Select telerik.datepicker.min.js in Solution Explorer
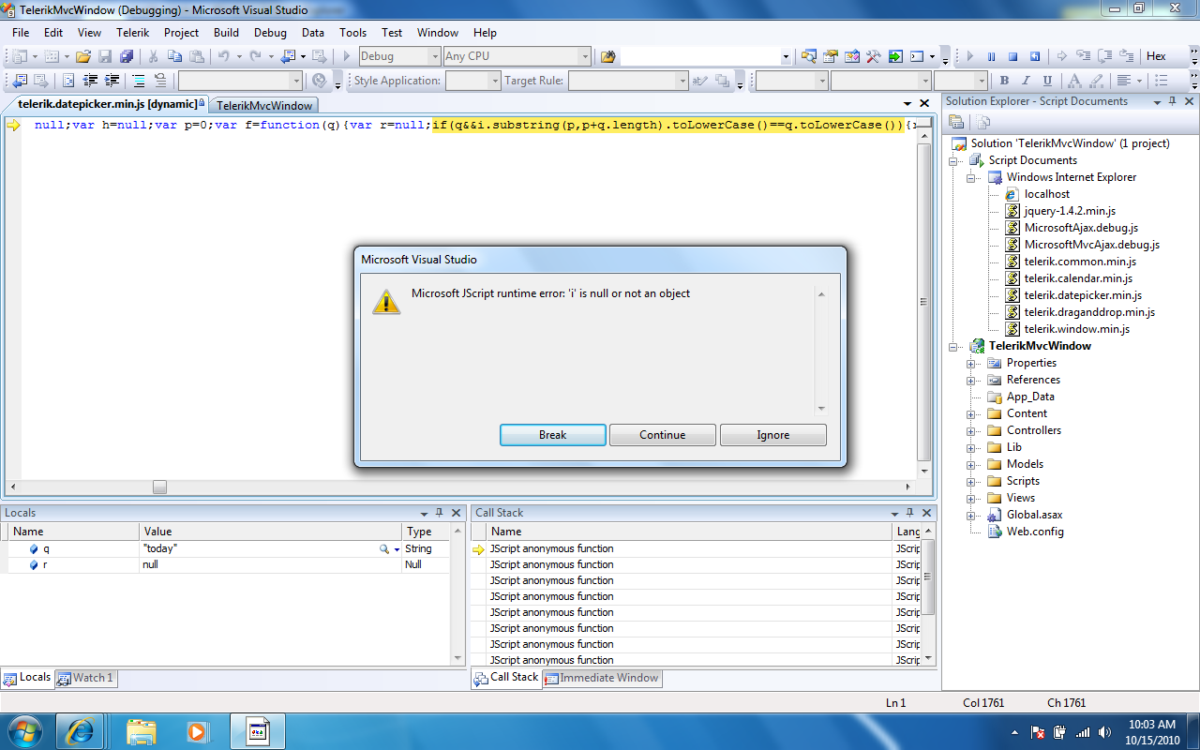 pyautogui.click(x=1083, y=295)
